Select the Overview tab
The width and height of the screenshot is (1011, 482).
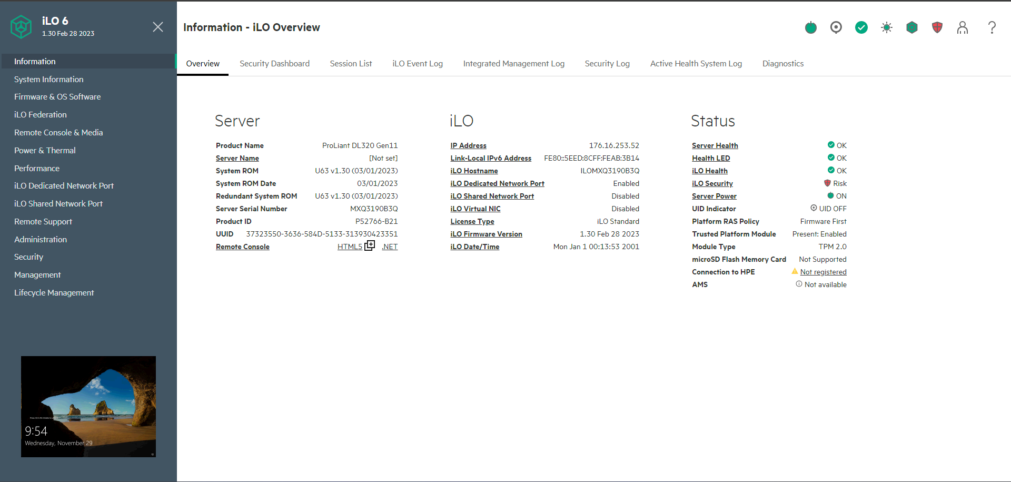click(203, 64)
